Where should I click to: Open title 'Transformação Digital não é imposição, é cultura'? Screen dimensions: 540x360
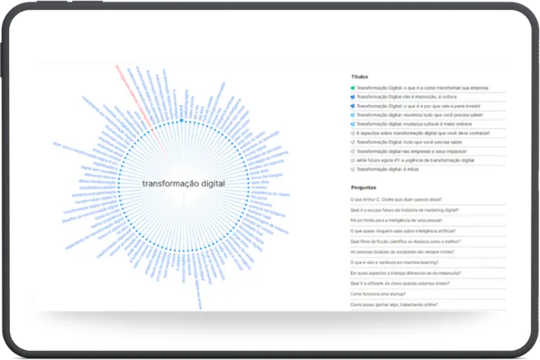(x=407, y=97)
